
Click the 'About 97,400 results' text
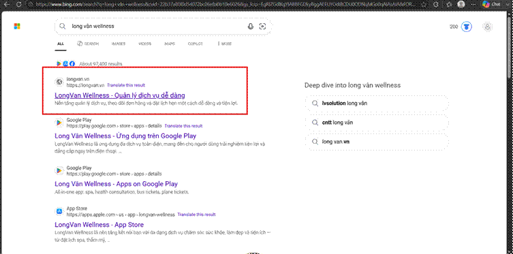point(101,64)
